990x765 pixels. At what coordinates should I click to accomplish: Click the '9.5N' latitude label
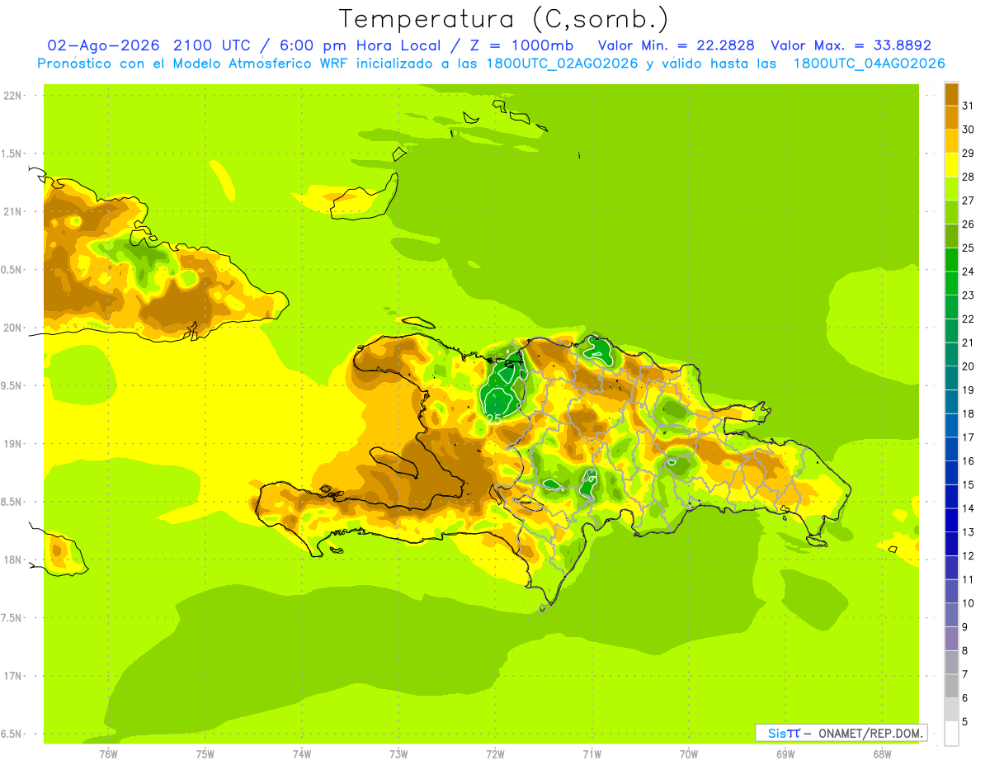click(x=12, y=385)
